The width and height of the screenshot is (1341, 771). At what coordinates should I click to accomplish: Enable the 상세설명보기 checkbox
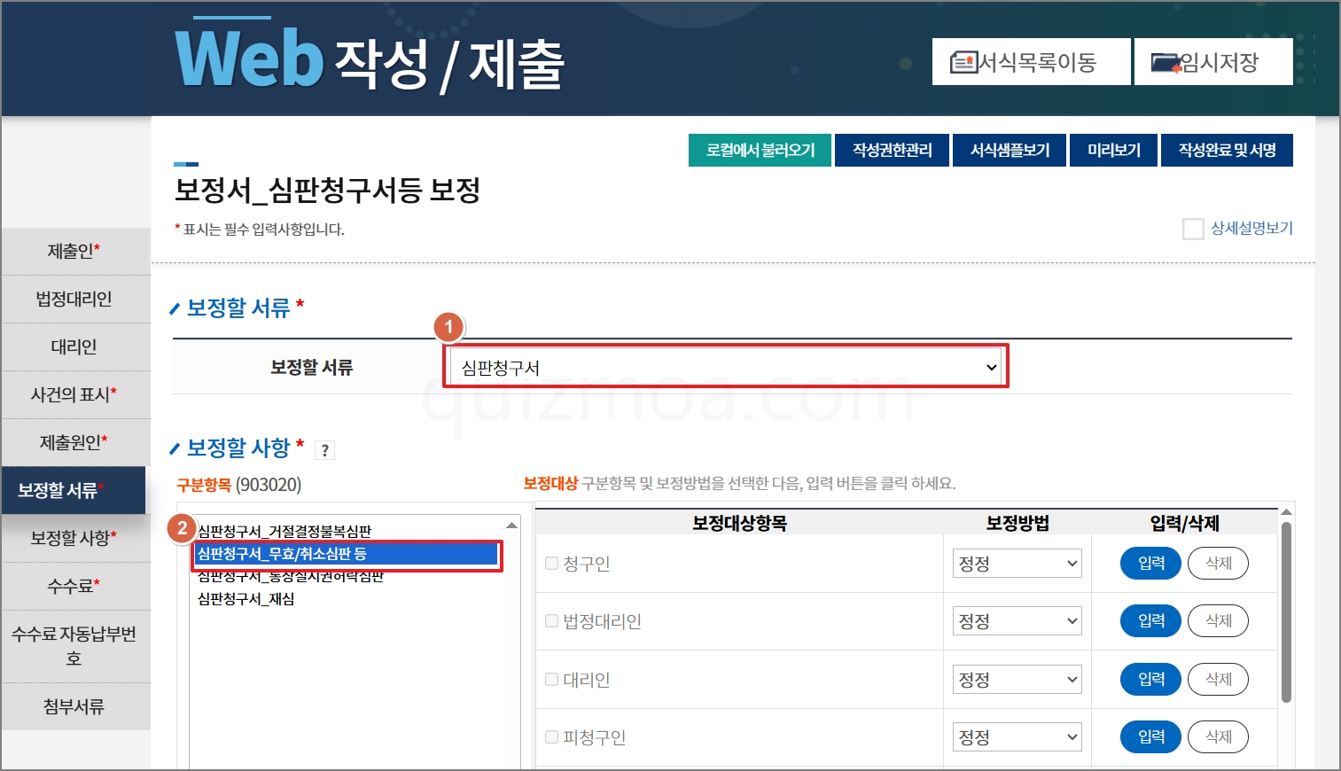[x=1193, y=229]
